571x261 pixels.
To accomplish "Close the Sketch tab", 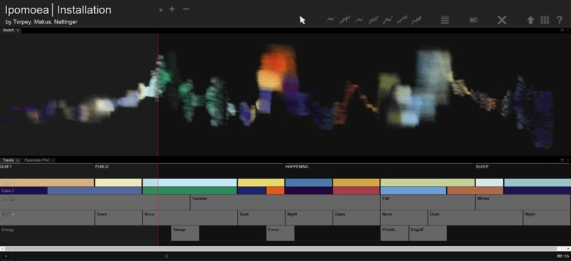I will (18, 31).
